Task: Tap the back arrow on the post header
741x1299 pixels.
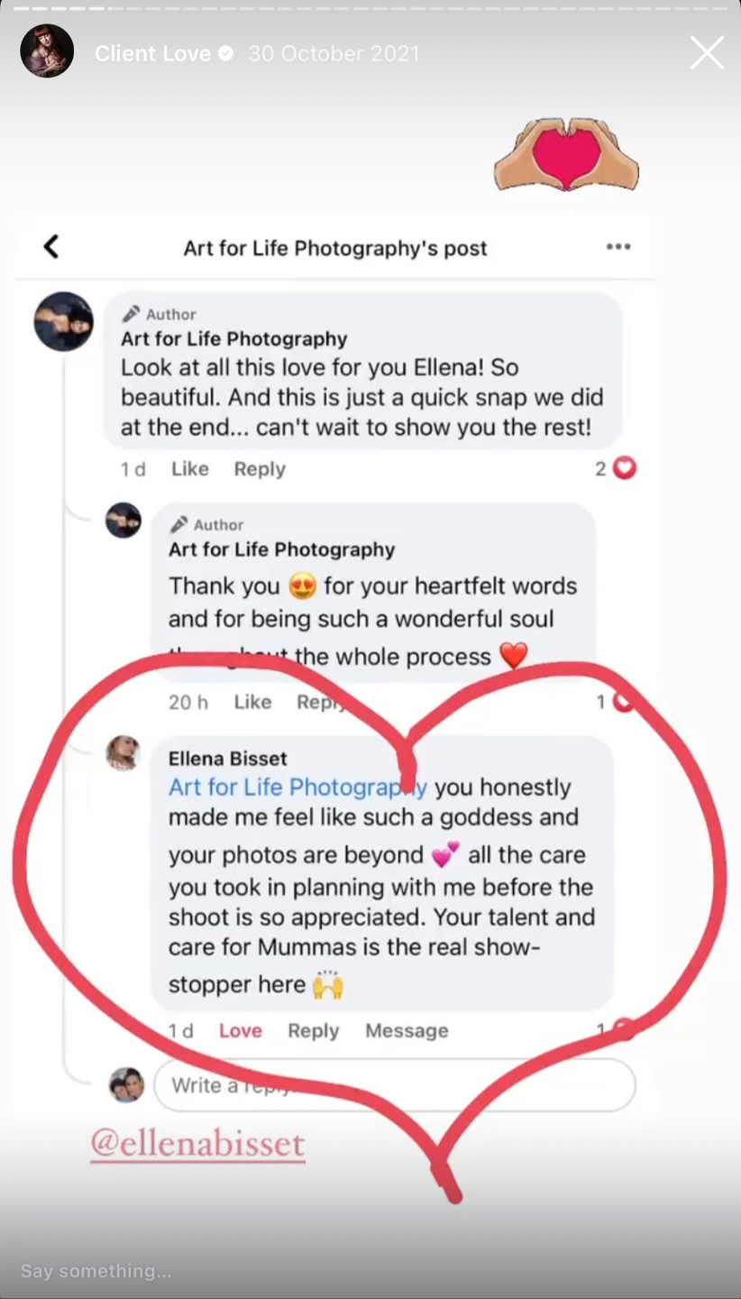Action: point(51,246)
